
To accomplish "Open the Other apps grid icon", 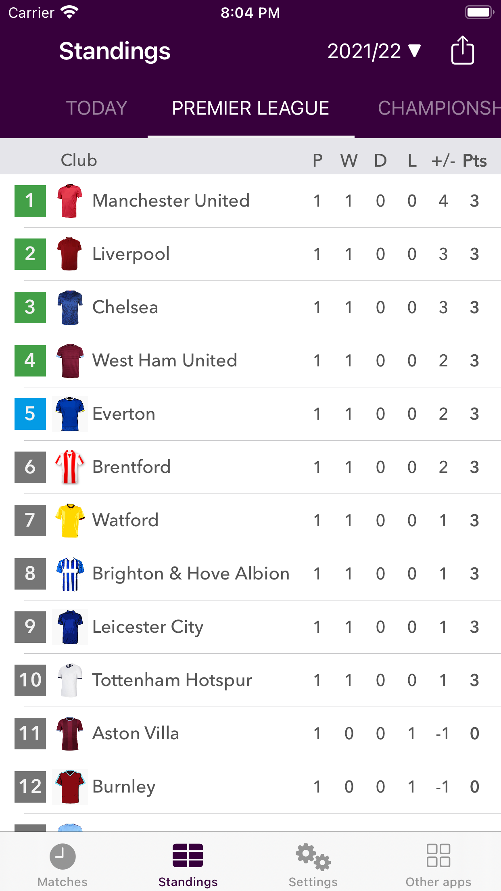I will point(438,856).
